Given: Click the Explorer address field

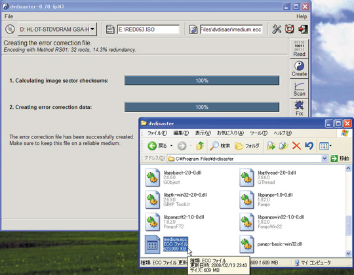Looking at the screenshot, I should (247, 159).
